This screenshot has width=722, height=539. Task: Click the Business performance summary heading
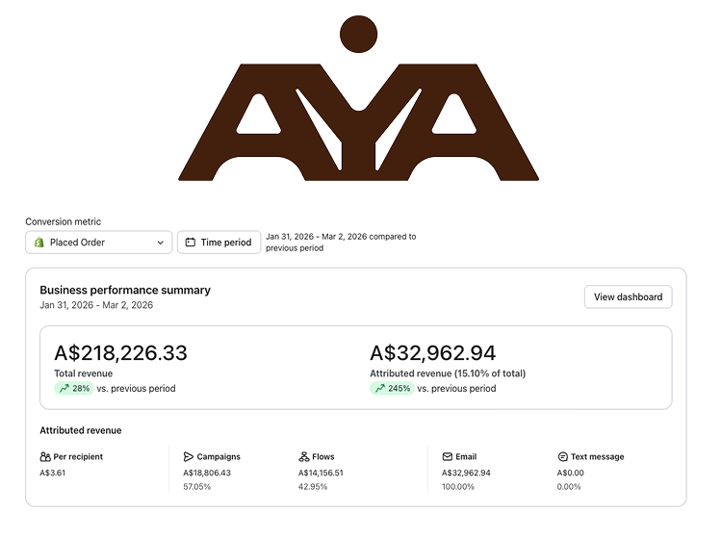(x=125, y=290)
